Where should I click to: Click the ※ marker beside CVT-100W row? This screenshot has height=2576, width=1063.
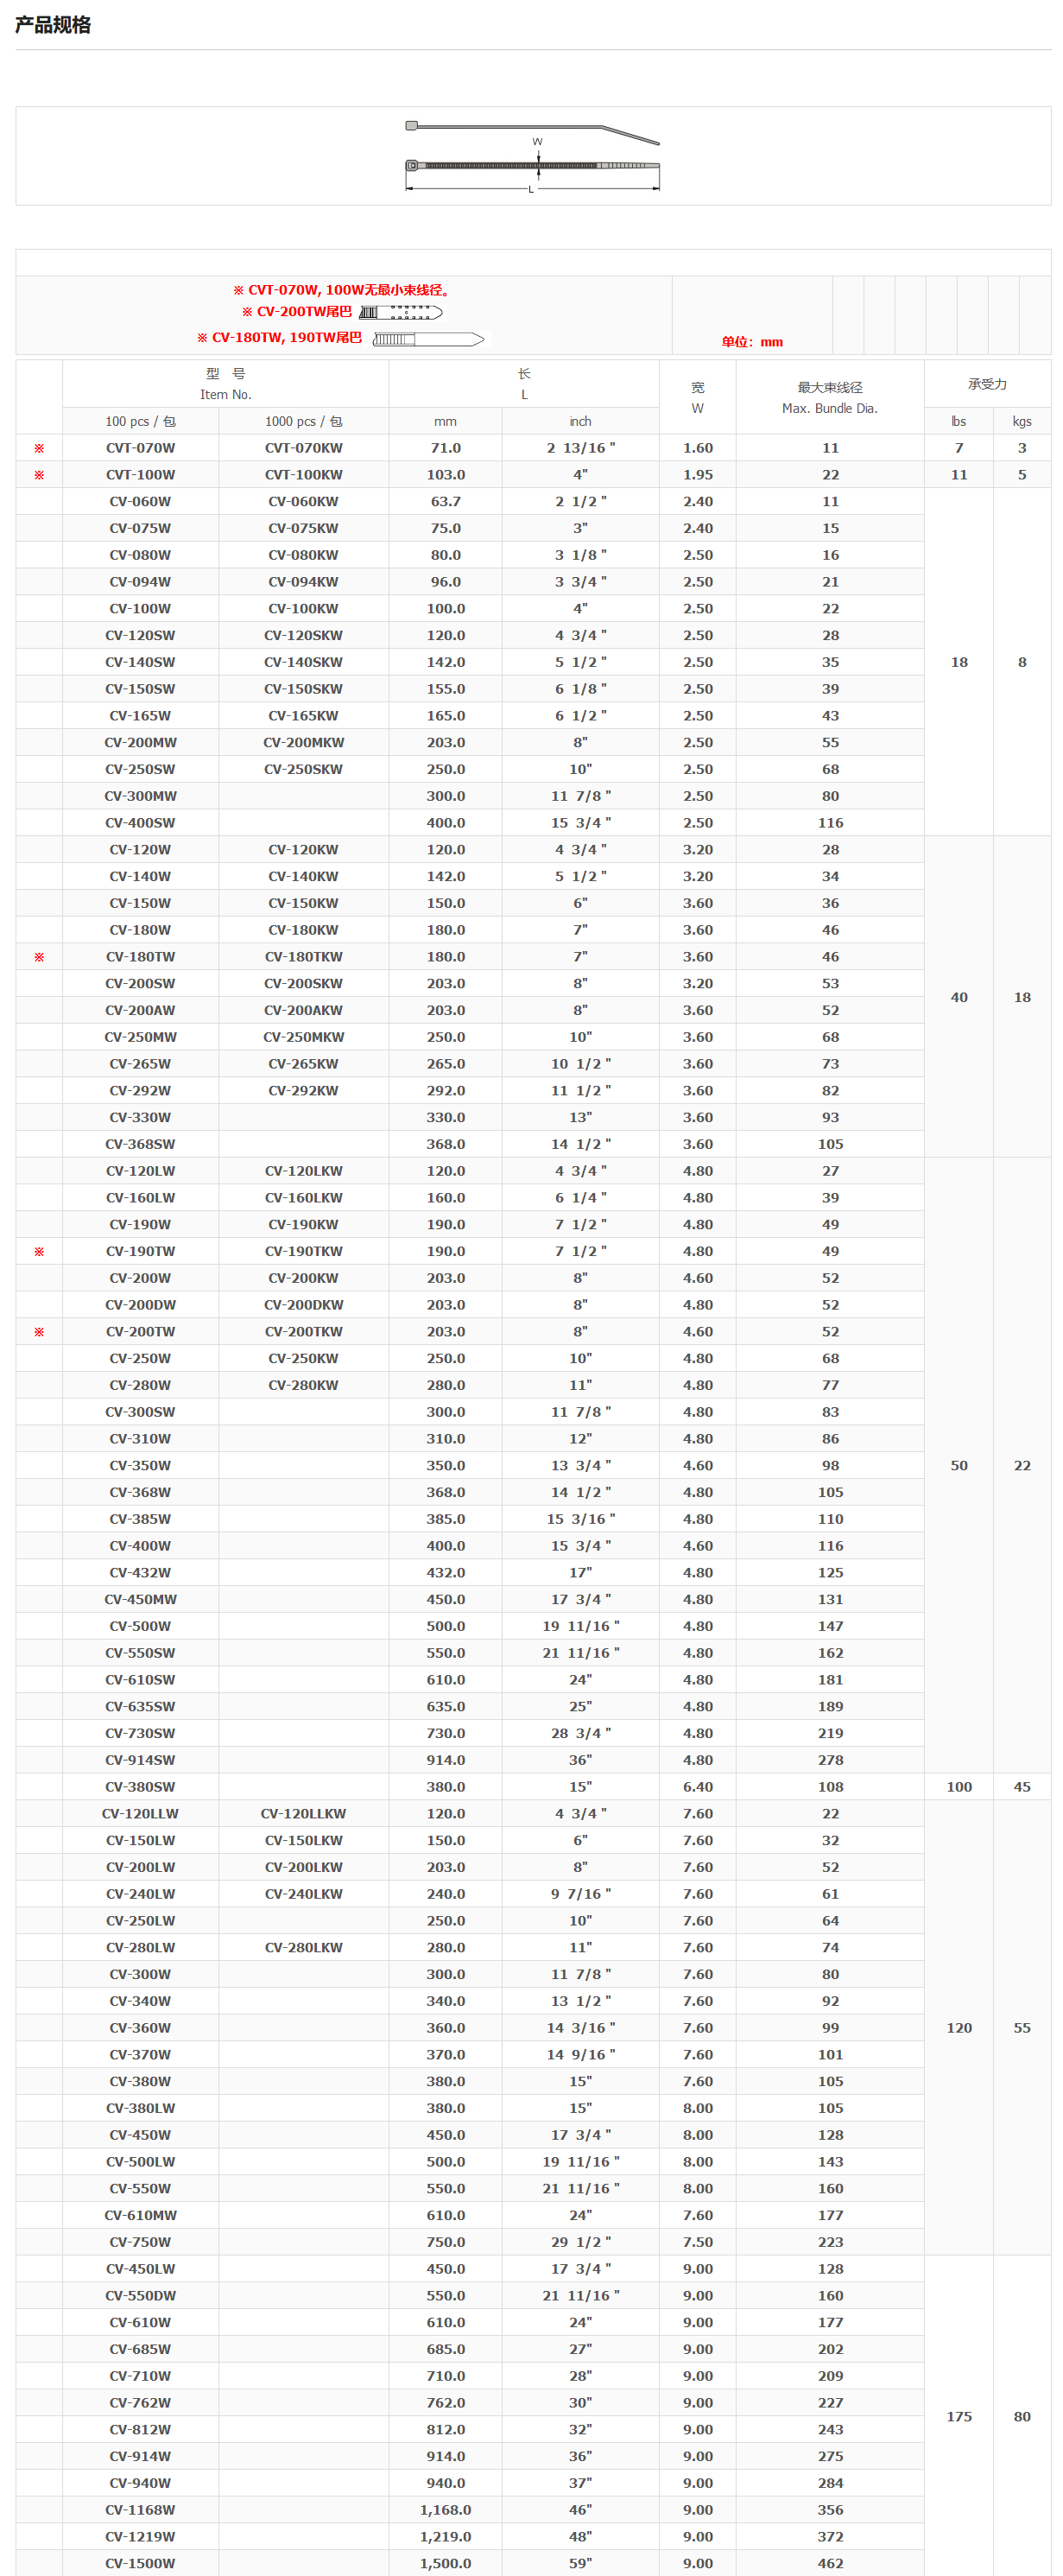(x=39, y=475)
